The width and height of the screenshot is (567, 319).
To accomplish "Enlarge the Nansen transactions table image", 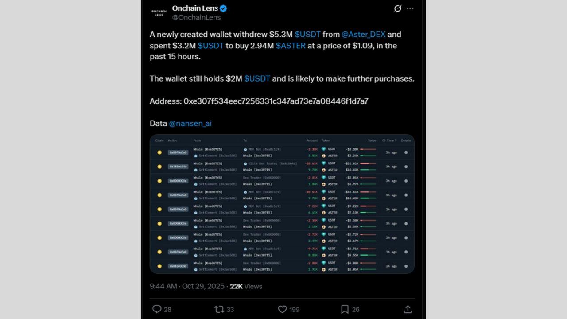I will pos(282,204).
